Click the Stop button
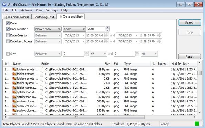The height and width of the screenshot is (128, 205). tap(189, 32)
